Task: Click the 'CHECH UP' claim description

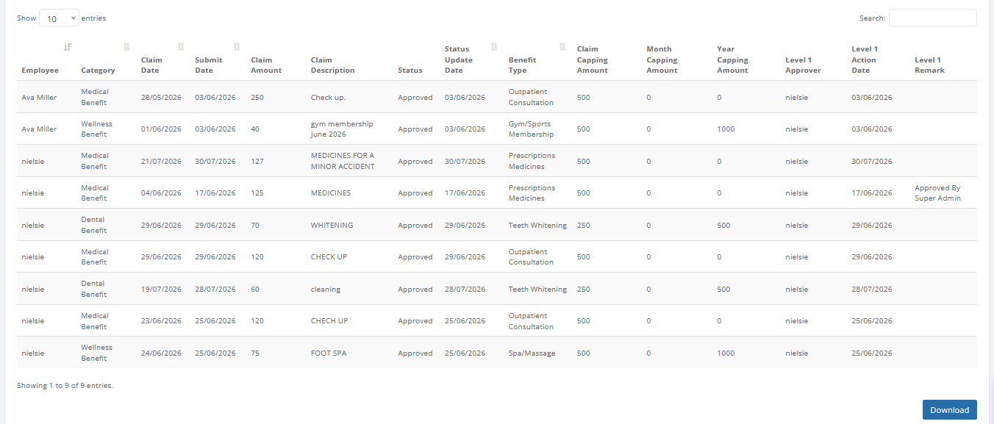Action: click(x=329, y=321)
